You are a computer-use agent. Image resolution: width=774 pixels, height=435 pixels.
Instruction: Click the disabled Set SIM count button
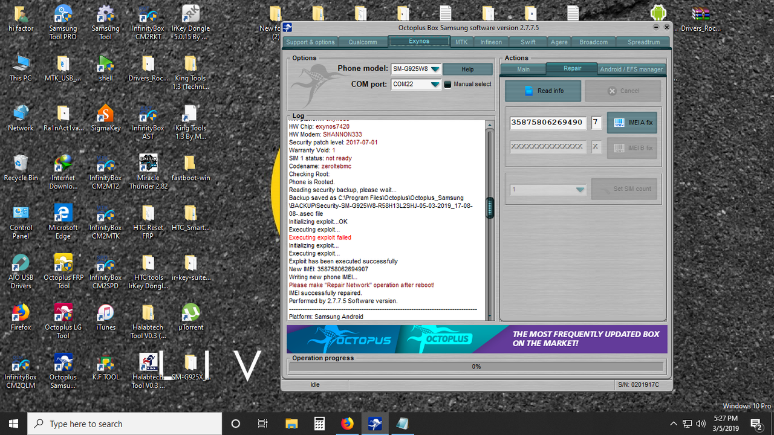625,188
